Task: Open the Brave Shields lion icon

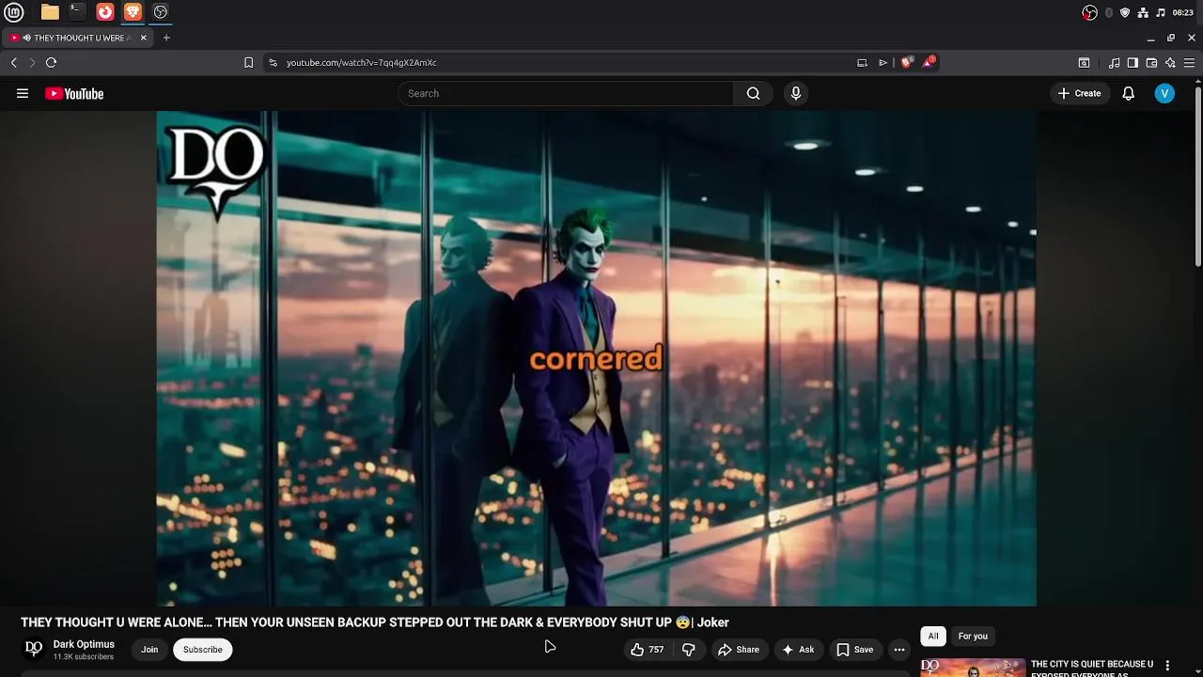Action: coord(906,63)
